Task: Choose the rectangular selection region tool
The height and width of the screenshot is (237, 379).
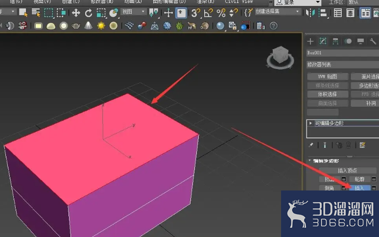Action: point(48,13)
